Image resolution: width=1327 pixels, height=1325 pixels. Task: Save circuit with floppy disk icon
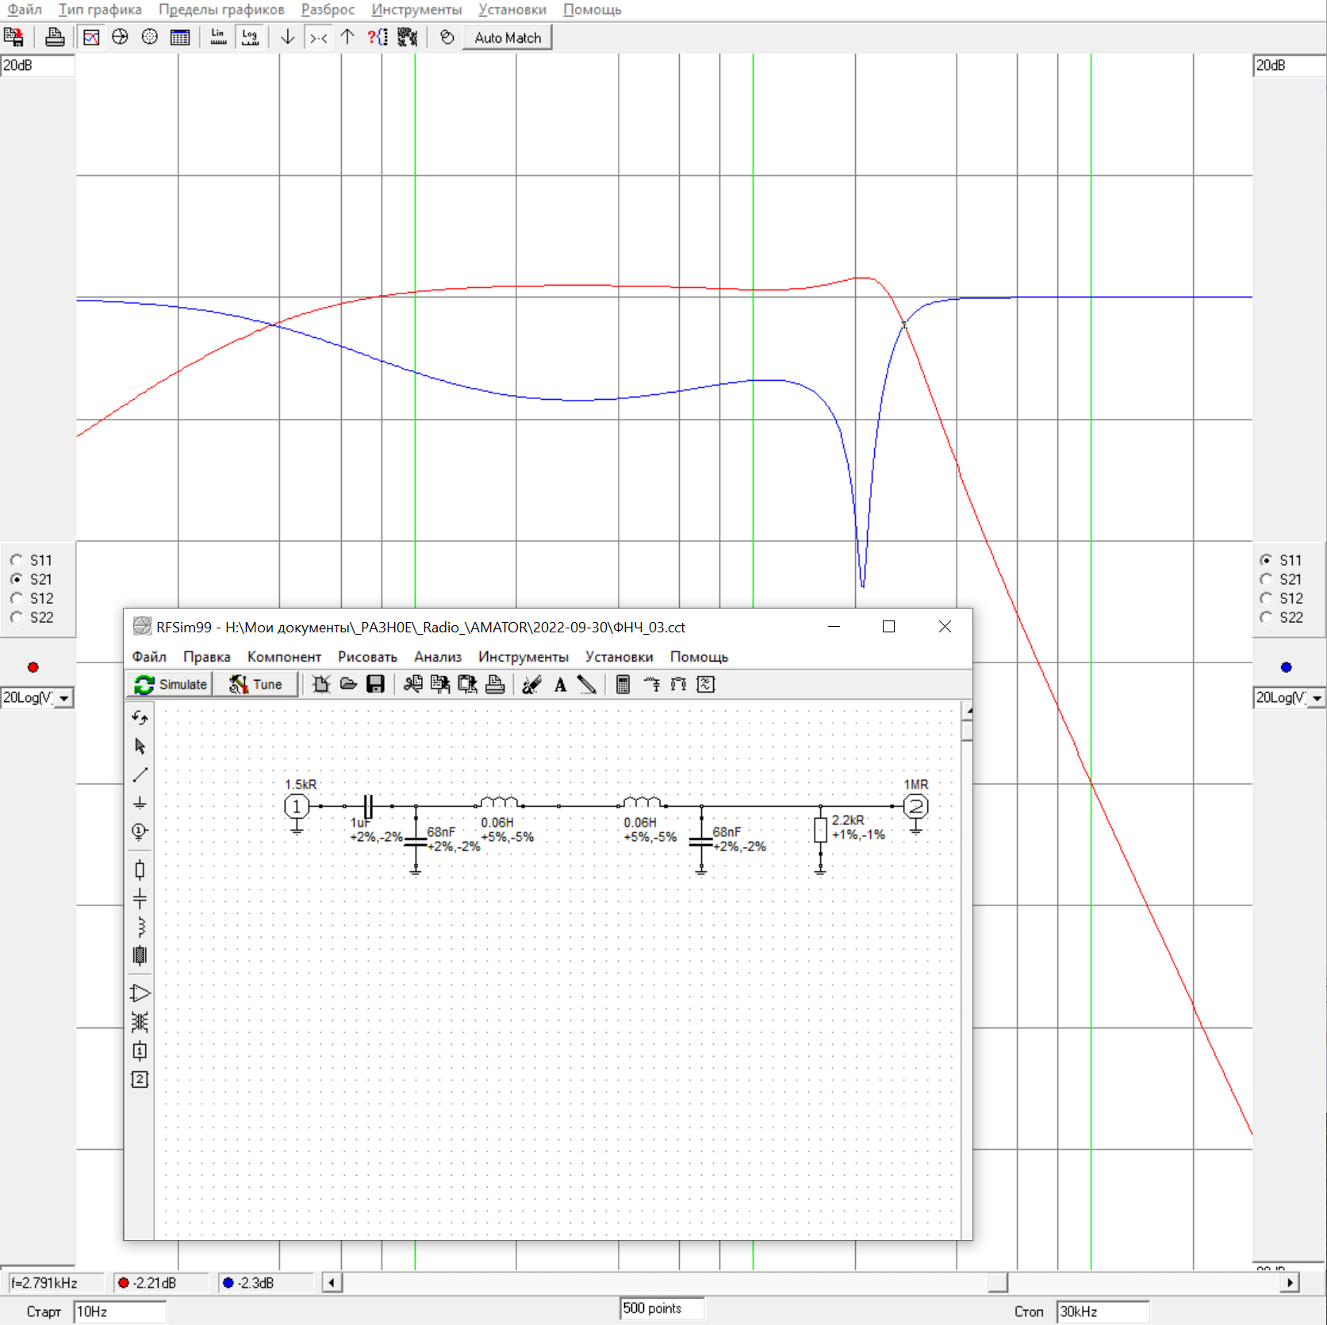pyautogui.click(x=375, y=684)
